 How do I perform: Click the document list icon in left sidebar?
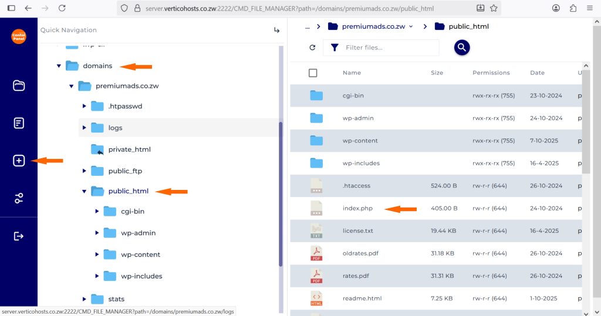(x=19, y=123)
